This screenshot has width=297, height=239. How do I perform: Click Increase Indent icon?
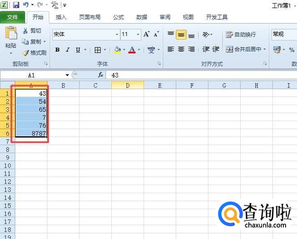coord(216,49)
